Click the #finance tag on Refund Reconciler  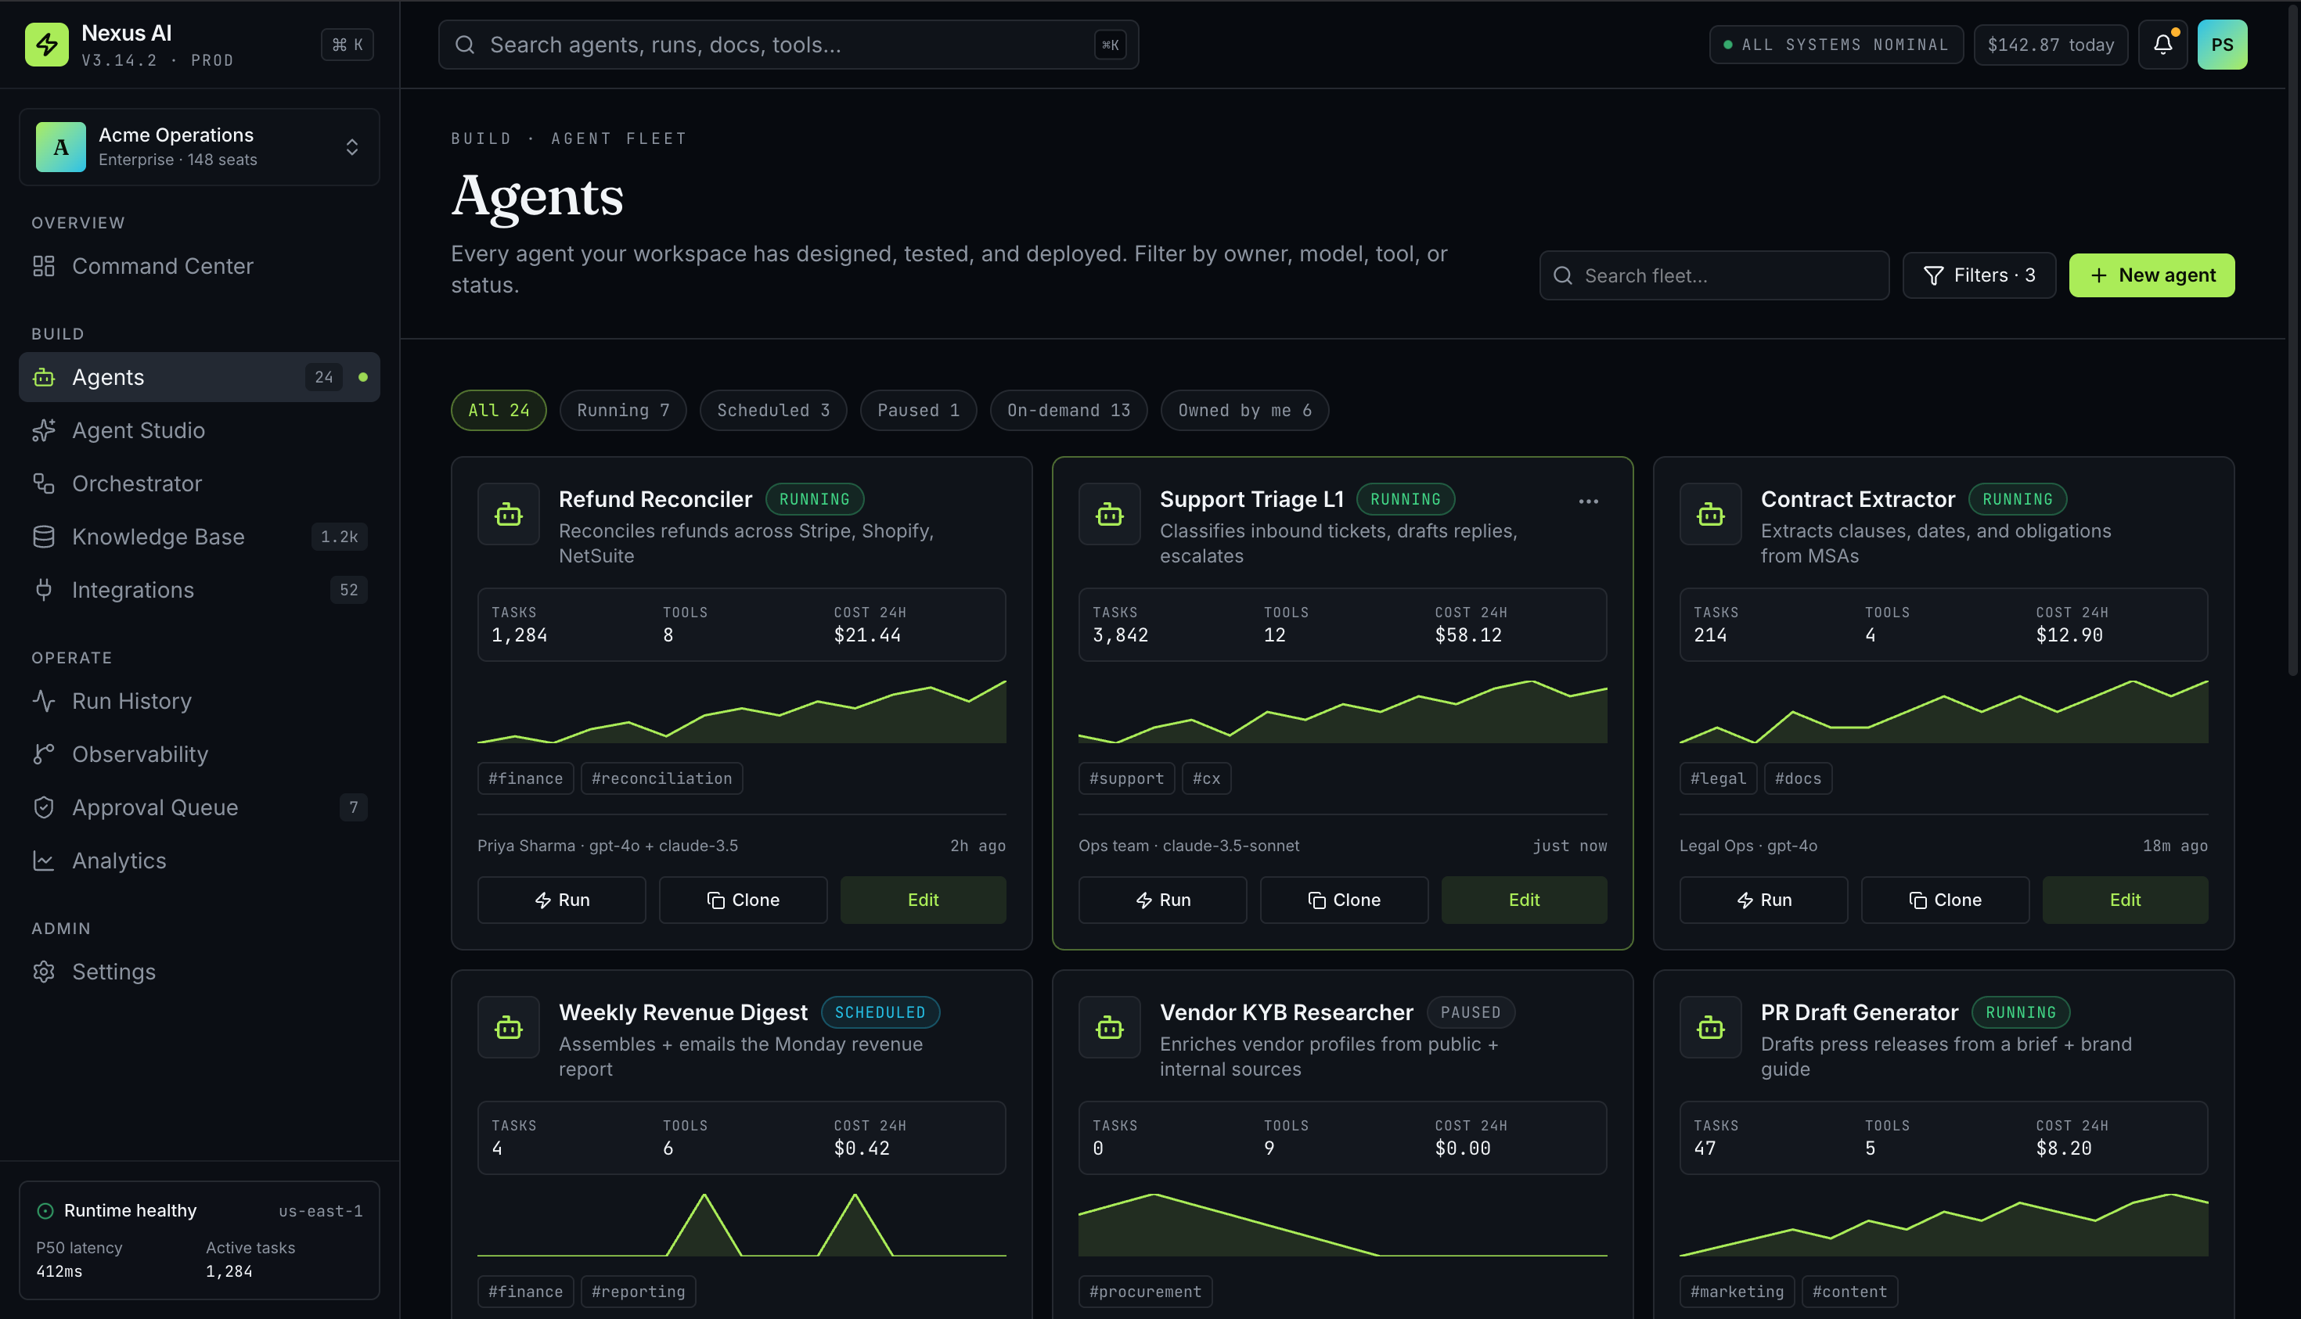tap(526, 778)
